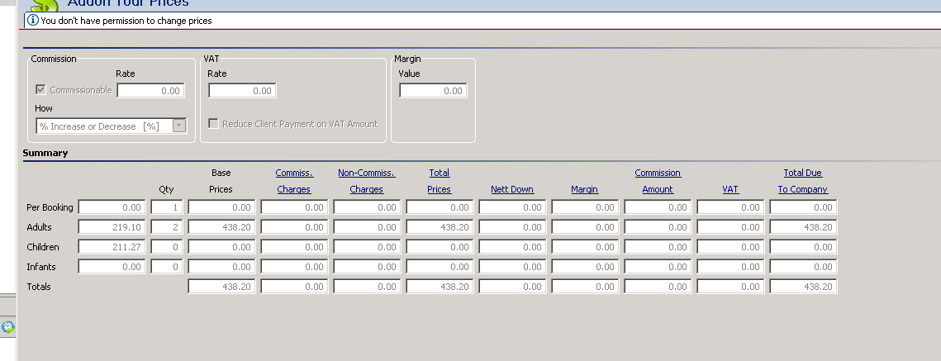This screenshot has width=941, height=361.
Task: Click the Adults row label
Action: [39, 227]
